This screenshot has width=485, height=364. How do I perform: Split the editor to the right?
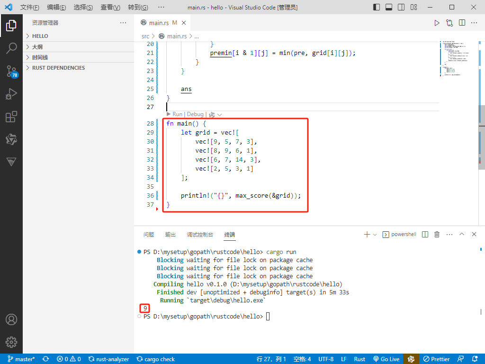462,23
